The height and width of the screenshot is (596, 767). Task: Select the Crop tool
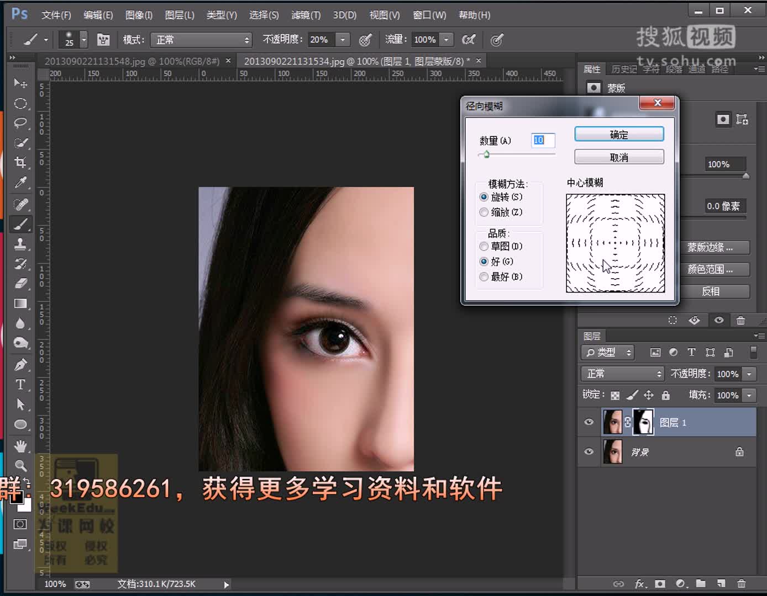click(20, 162)
